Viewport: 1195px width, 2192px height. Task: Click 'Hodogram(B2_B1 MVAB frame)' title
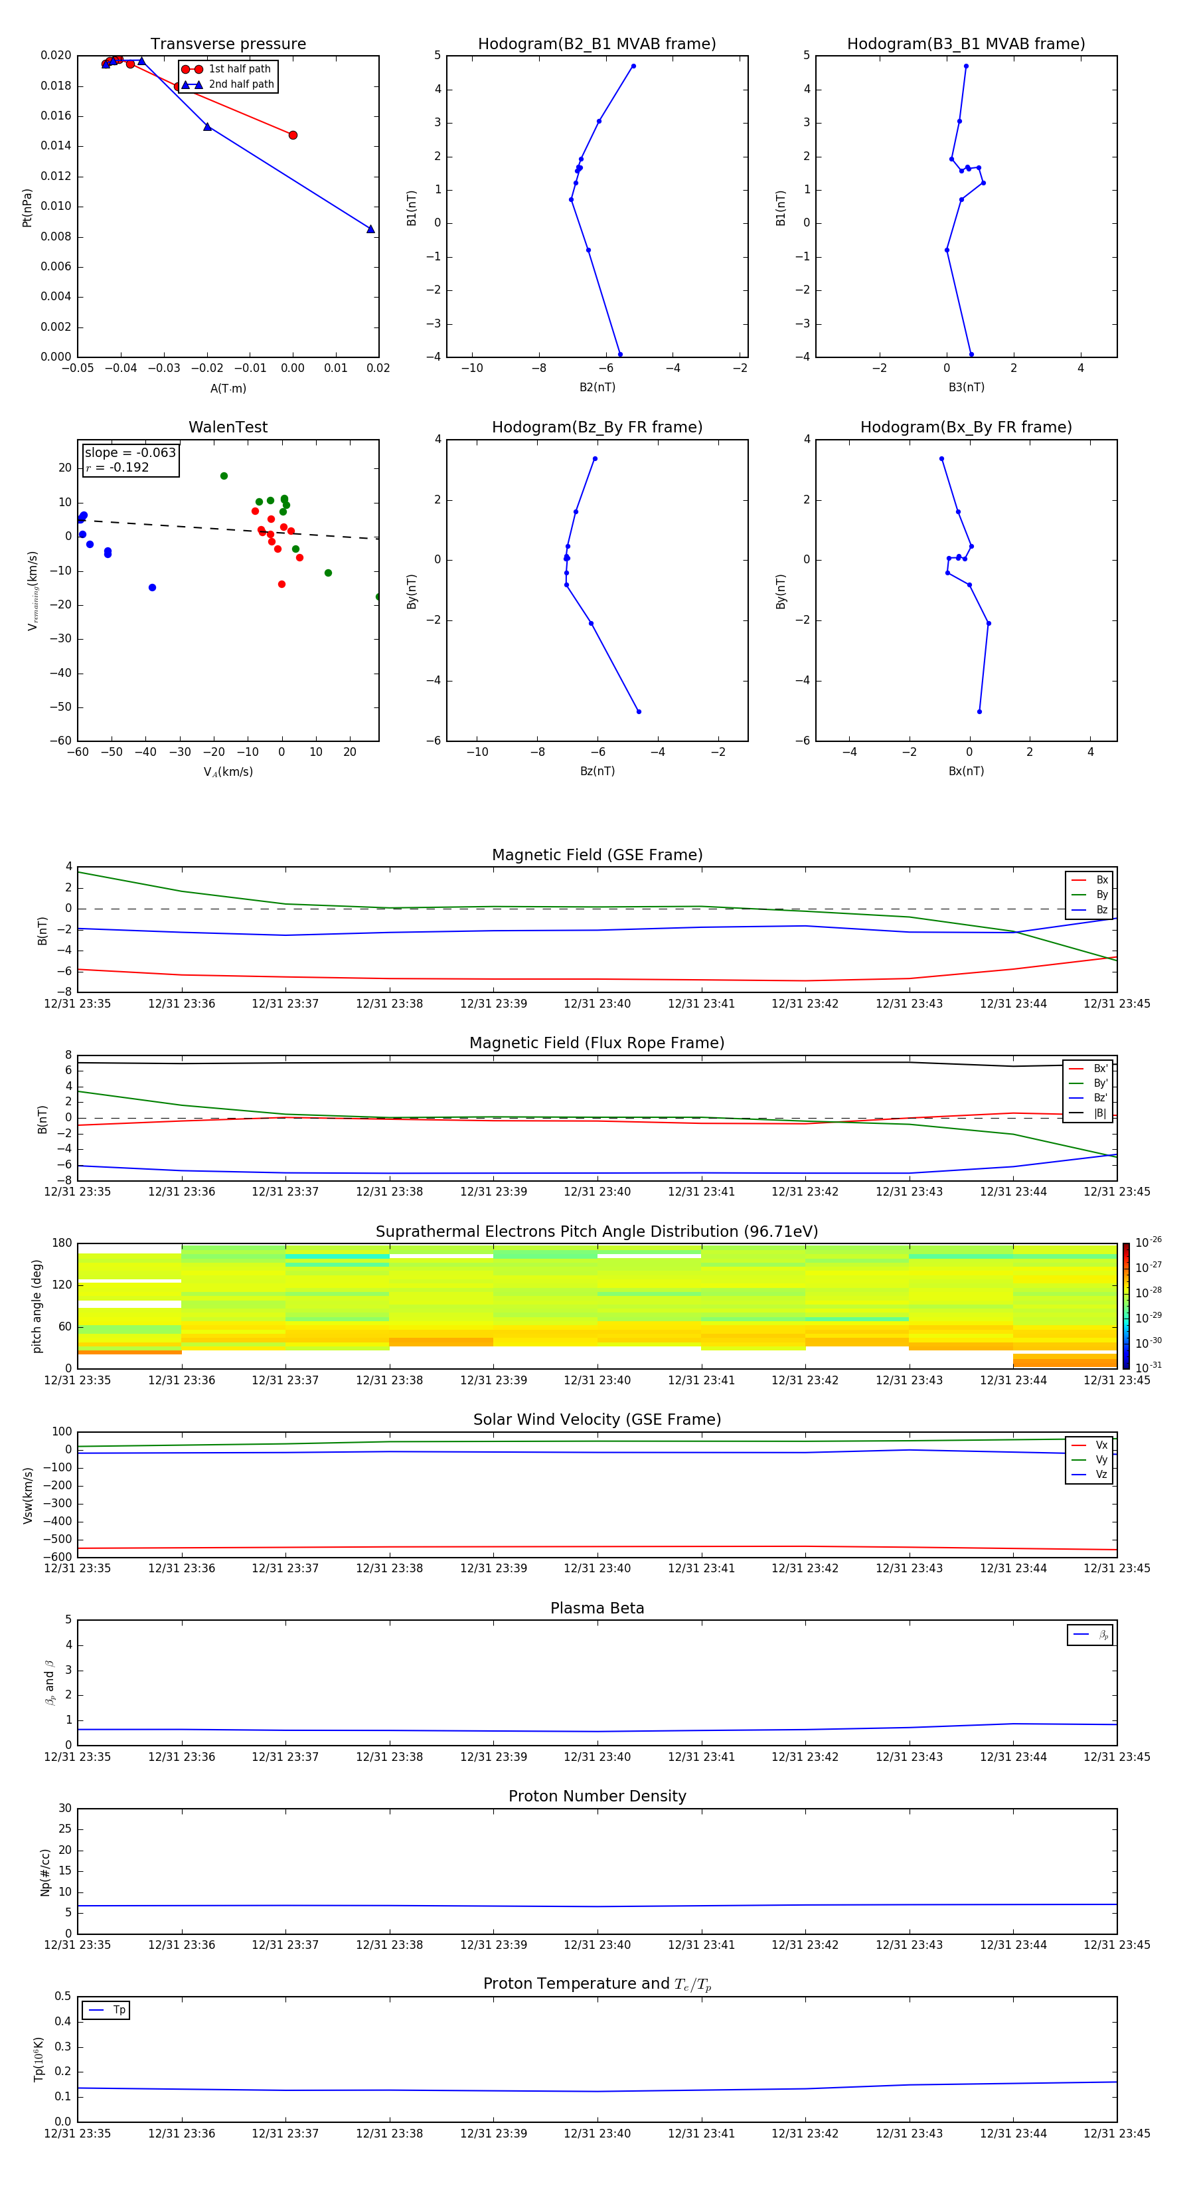point(597,45)
